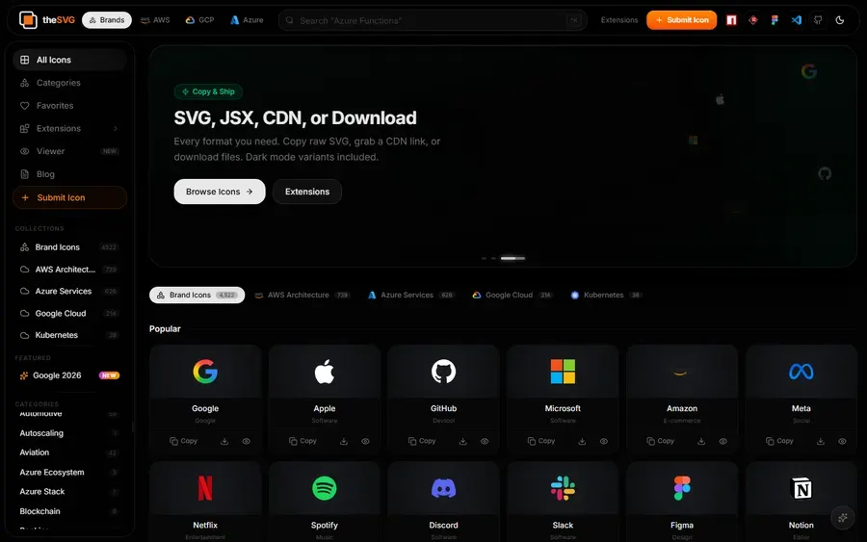Open the Google icon card
This screenshot has height=542, width=867.
(x=205, y=400)
